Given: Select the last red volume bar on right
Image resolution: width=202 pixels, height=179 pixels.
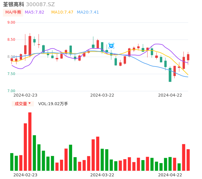Looking at the screenshot, I should click(x=188, y=160).
